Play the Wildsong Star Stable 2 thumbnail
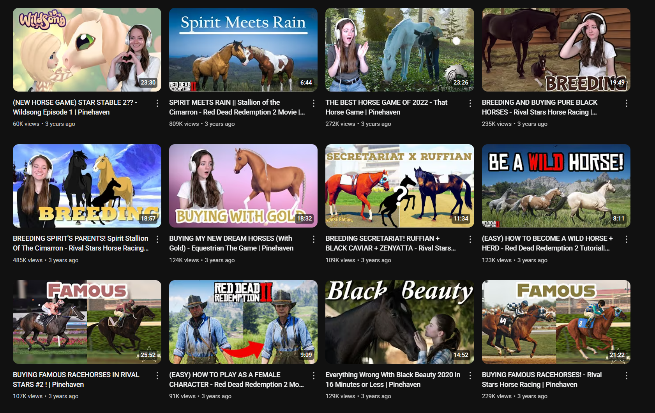The height and width of the screenshot is (413, 655). (x=87, y=49)
